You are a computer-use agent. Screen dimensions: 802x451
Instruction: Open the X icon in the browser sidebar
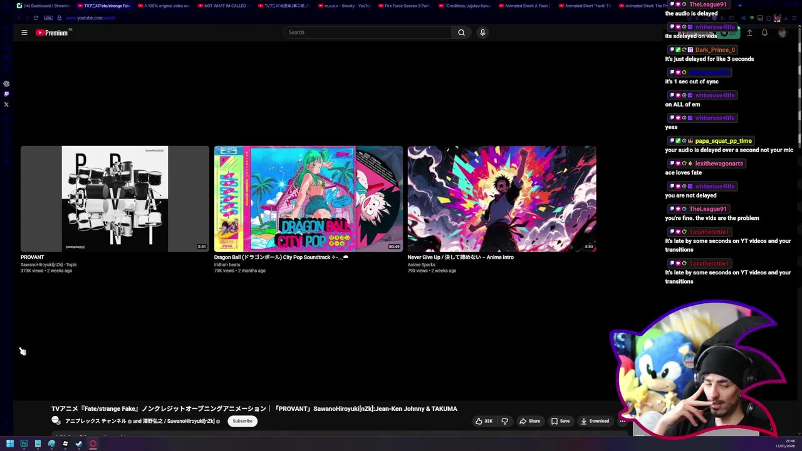click(x=6, y=105)
